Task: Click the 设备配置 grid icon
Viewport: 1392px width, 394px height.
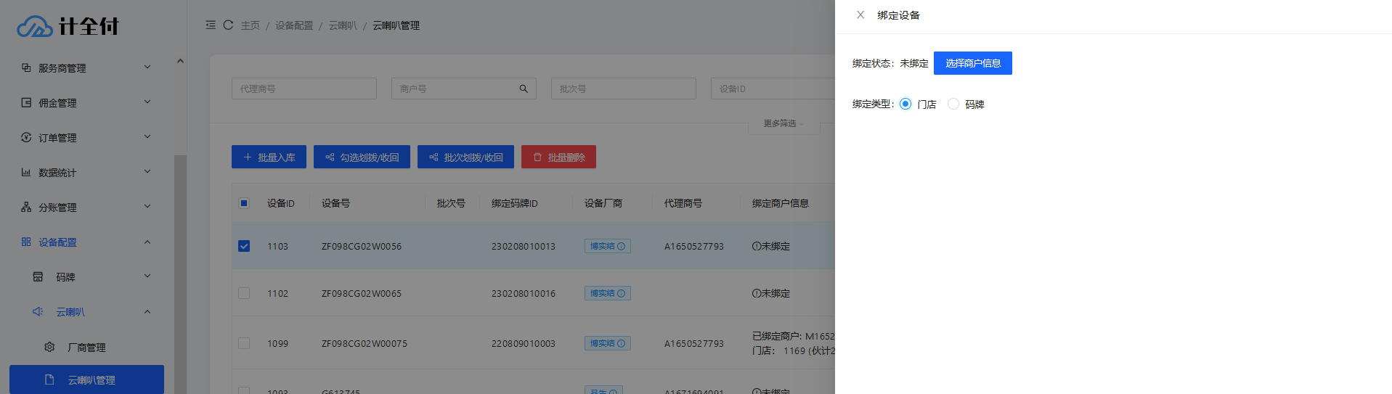Action: coord(26,242)
